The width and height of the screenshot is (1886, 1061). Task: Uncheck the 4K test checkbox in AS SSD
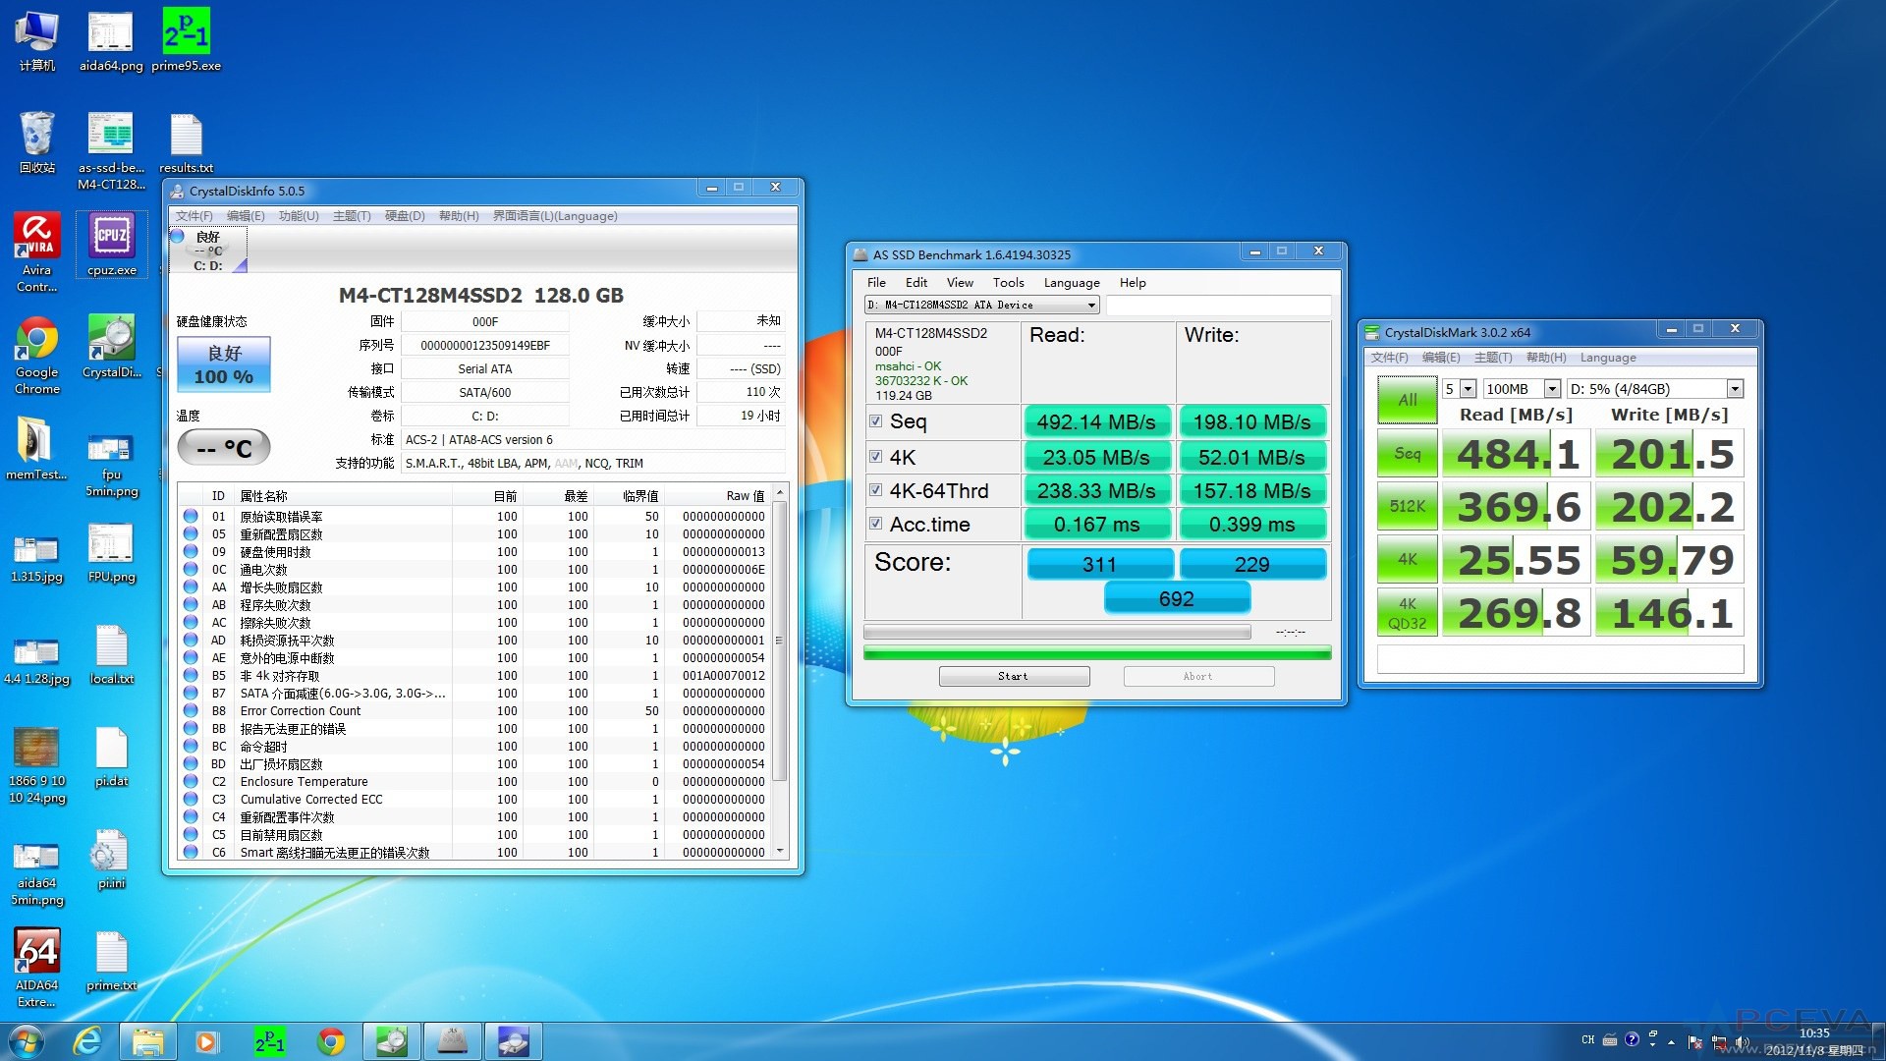pyautogui.click(x=875, y=457)
